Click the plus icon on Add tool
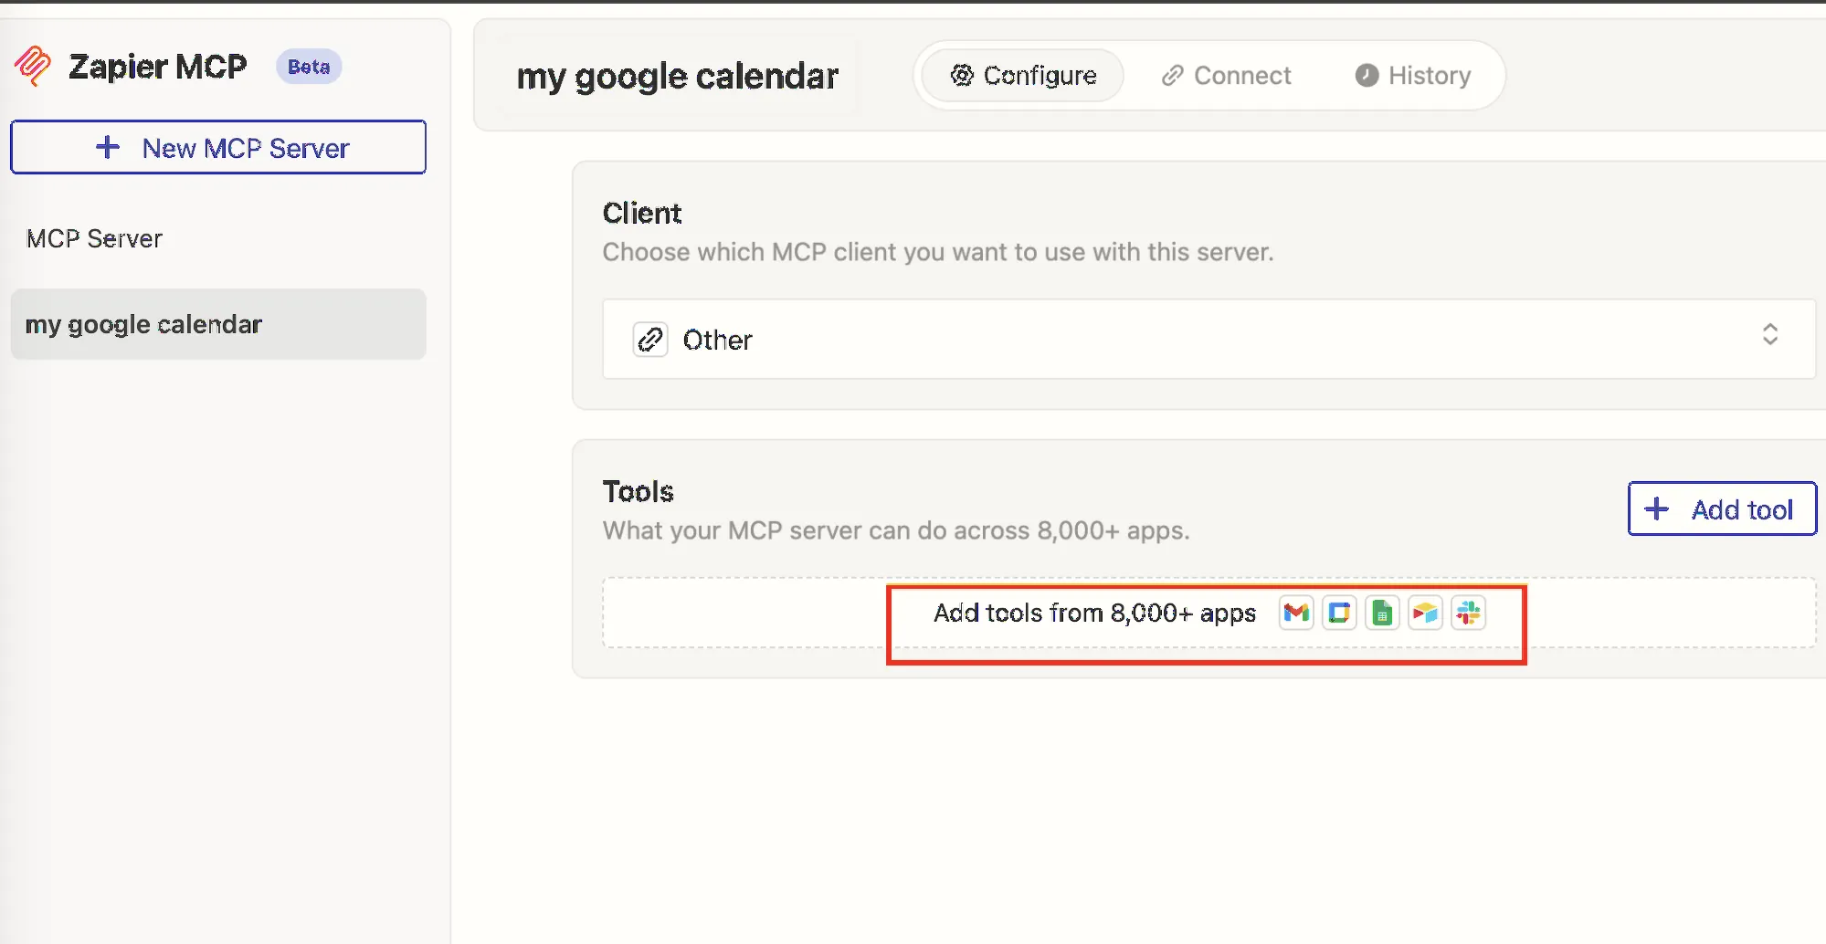Screen dimensions: 1826x944 pos(1656,509)
